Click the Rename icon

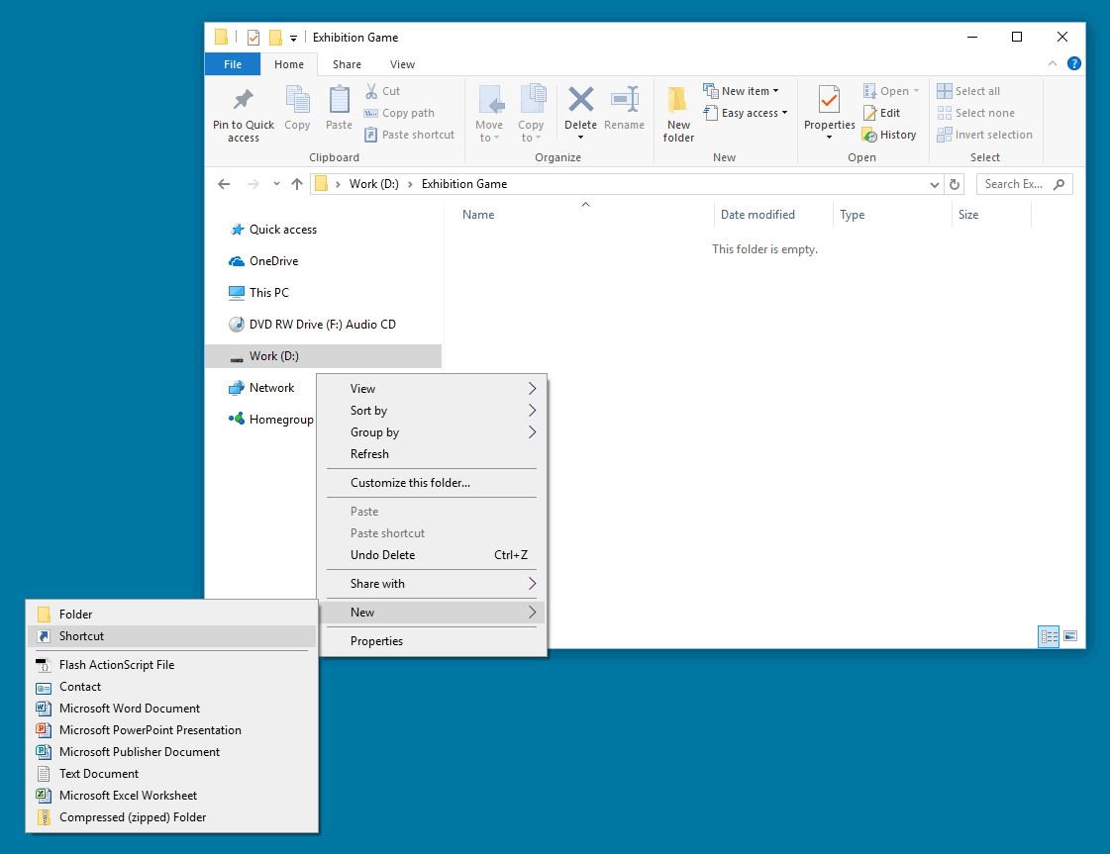(x=625, y=100)
